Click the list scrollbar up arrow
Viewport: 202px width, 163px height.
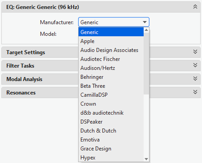click(146, 30)
